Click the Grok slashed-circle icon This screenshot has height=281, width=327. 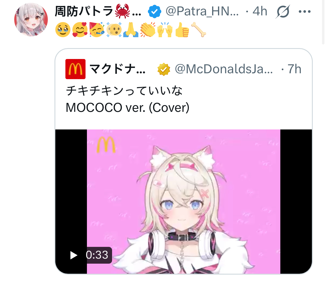282,11
